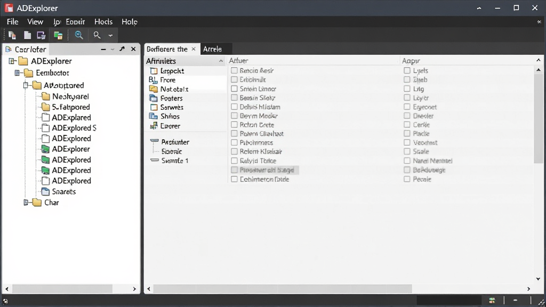Screen dimensions: 546x307
Task: Select the Sisorric list entry
Action: pyautogui.click(x=171, y=151)
